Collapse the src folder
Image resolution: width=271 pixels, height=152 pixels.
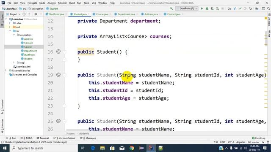tap(10, 31)
